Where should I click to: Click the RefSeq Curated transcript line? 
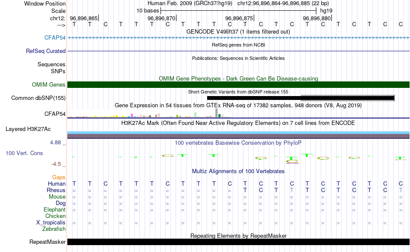[x=239, y=51]
